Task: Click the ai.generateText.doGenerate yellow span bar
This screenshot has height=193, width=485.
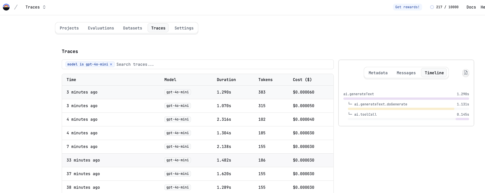Action: [401, 109]
